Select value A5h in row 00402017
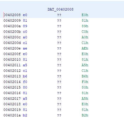The height and width of the screenshot is (118, 124). [x=85, y=98]
